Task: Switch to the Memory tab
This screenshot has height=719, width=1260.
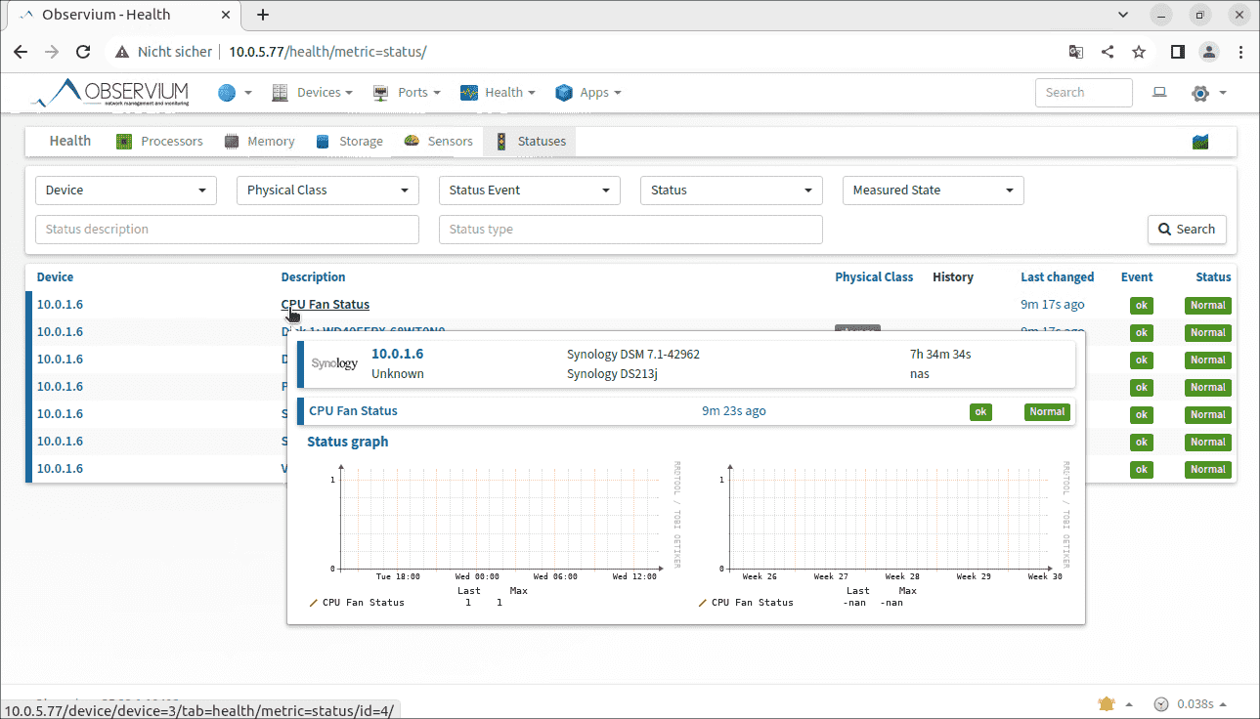Action: point(259,142)
